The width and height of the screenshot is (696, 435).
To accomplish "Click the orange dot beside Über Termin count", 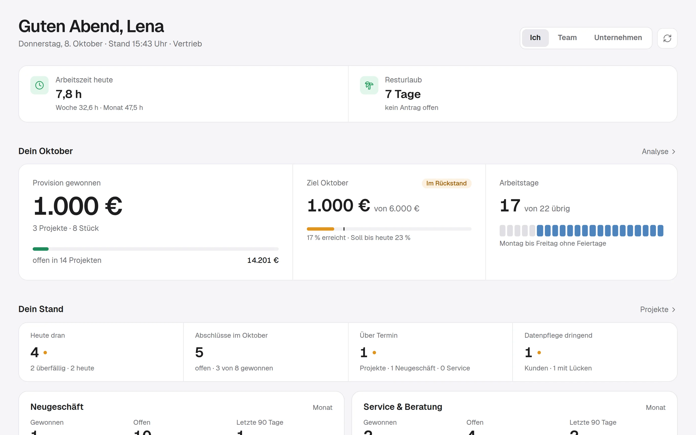I will [x=374, y=352].
